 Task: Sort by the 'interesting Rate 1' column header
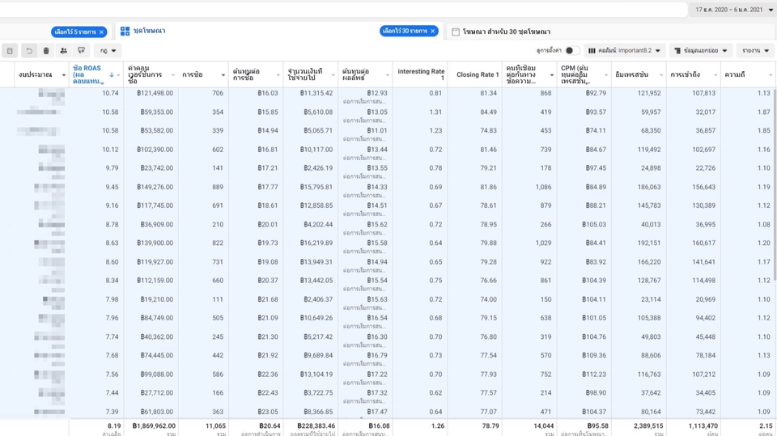point(421,74)
